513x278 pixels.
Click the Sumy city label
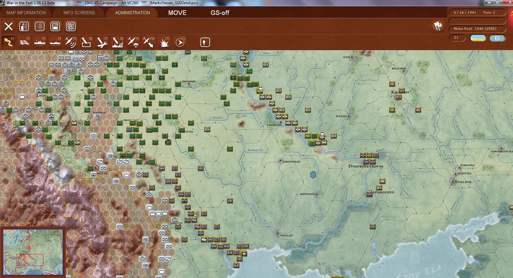click(347, 57)
